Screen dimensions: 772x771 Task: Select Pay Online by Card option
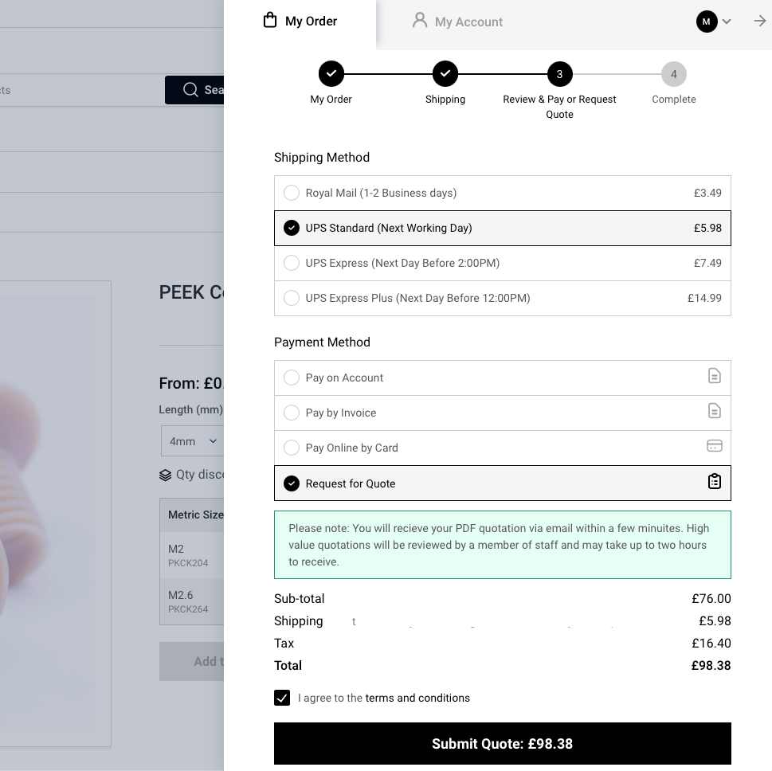[292, 448]
